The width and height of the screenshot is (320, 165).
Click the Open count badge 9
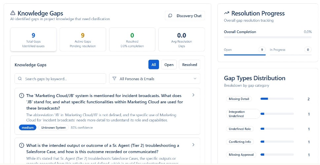click(262, 49)
